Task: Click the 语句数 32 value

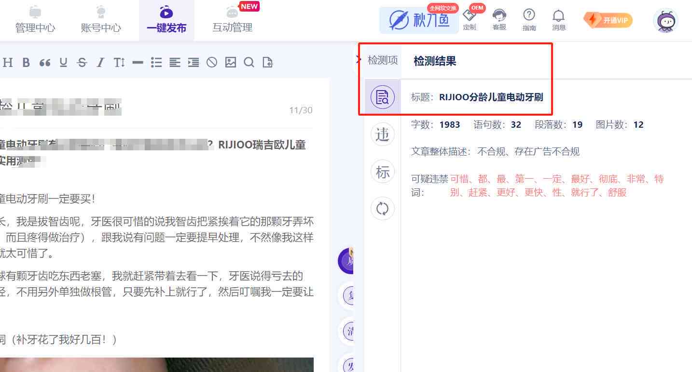Action: 516,125
